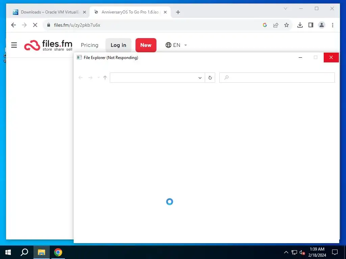346x259 pixels.
Task: Open the Windows Start menu
Action: (8, 252)
